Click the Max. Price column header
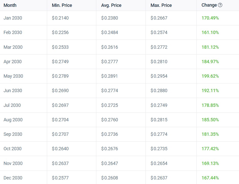 [161, 5]
